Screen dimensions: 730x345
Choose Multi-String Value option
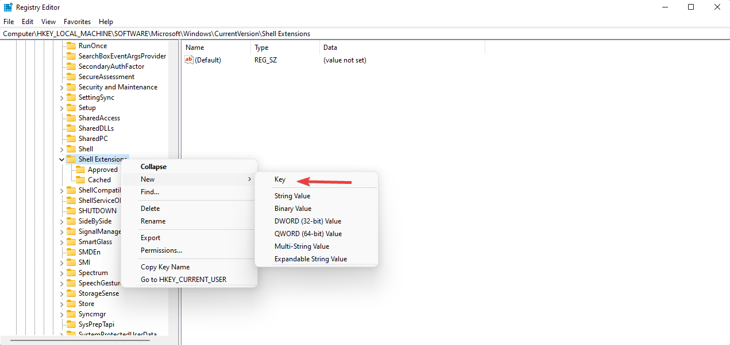pos(316,246)
